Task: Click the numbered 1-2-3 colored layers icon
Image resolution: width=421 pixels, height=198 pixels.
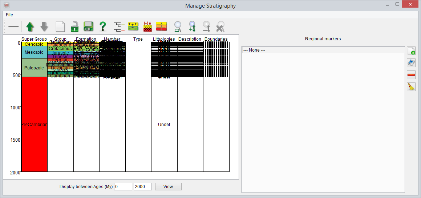Action: point(161,27)
